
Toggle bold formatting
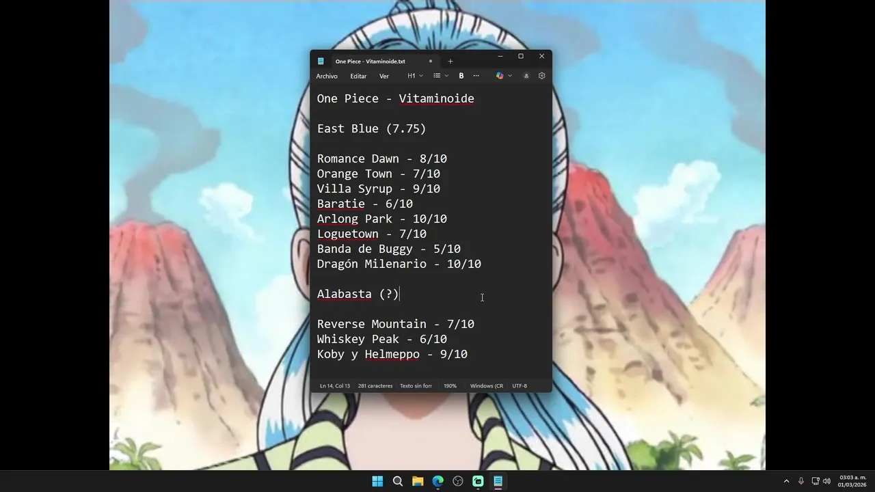click(461, 76)
